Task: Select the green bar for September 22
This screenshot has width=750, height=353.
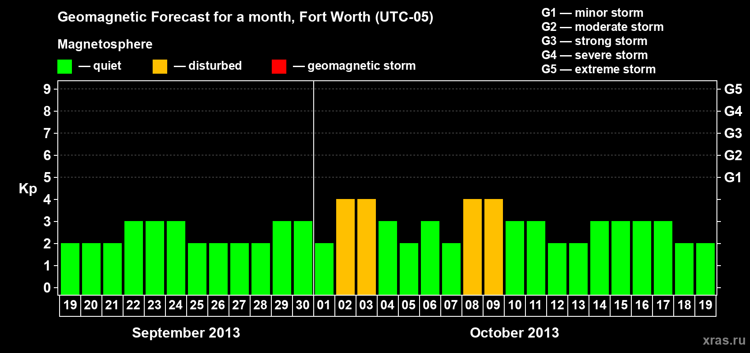Action: 134,258
